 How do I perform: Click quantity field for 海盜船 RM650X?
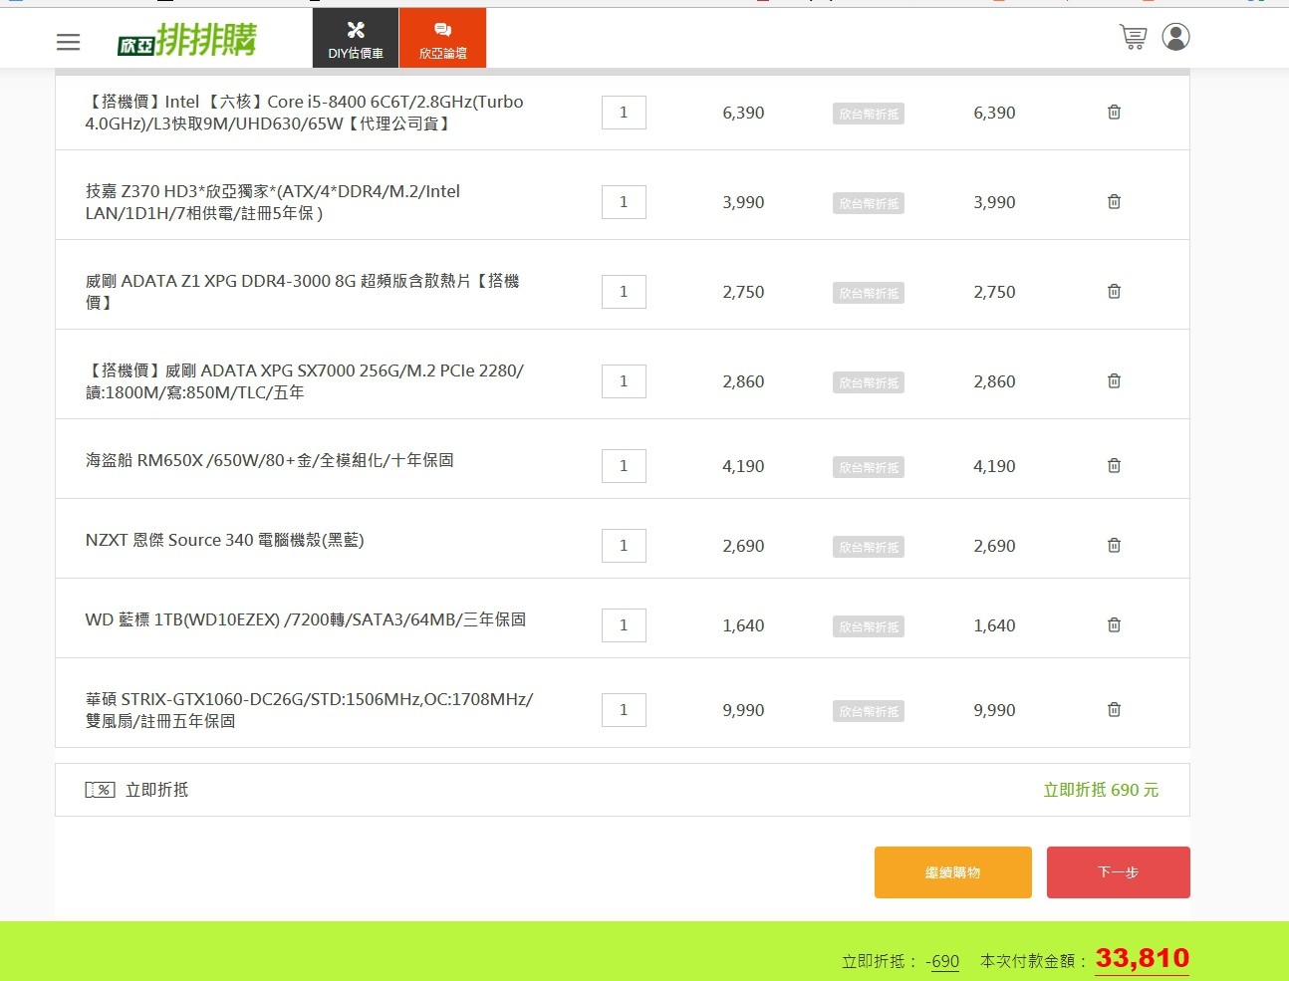624,466
